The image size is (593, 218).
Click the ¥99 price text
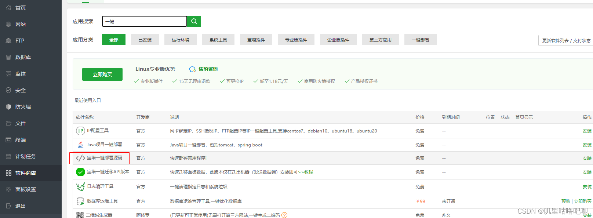421,201
